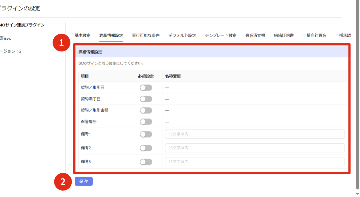Switch to the 締結証明書 tab
This screenshot has width=360, height=197.
pyautogui.click(x=284, y=35)
